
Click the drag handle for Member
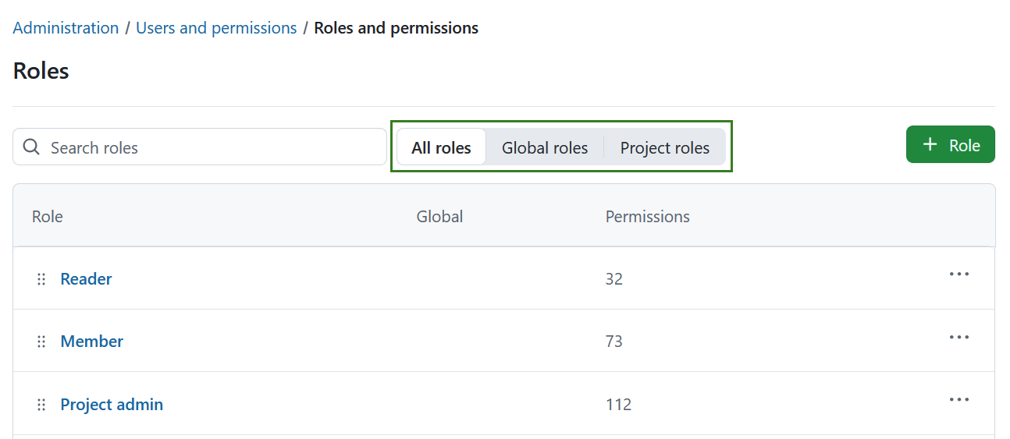[41, 342]
